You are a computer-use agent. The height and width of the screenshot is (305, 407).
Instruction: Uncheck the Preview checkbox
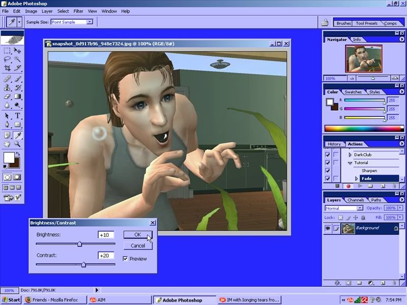pos(125,259)
